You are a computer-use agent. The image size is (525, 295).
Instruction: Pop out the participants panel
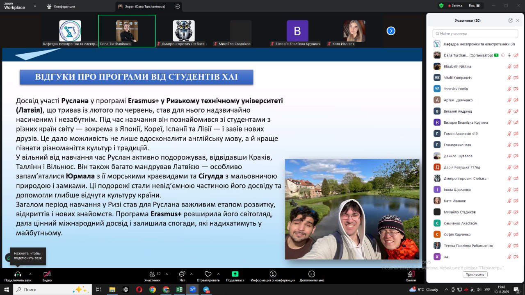click(x=510, y=20)
